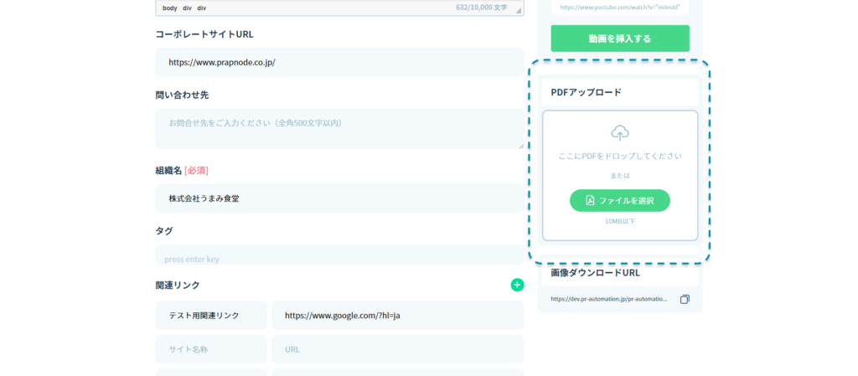
Task: Click the green plus icon beside 関連リンク
Action: click(517, 285)
